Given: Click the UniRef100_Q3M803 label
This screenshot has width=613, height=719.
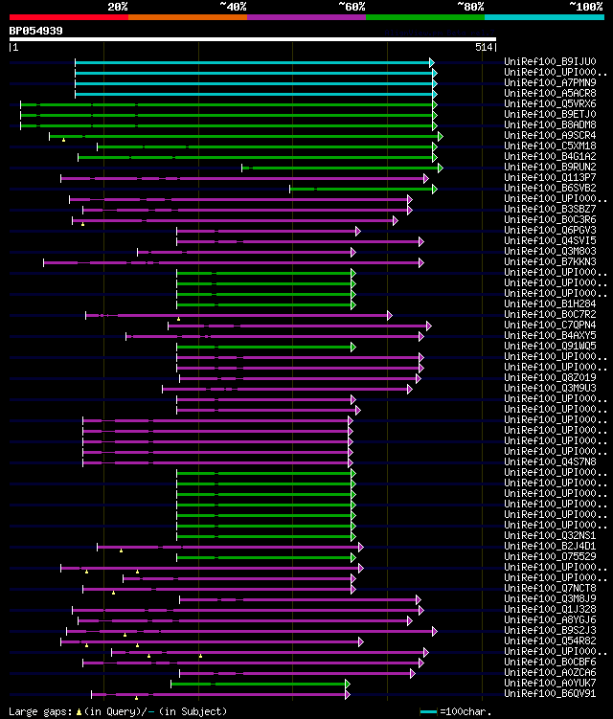Looking at the screenshot, I should [x=550, y=252].
